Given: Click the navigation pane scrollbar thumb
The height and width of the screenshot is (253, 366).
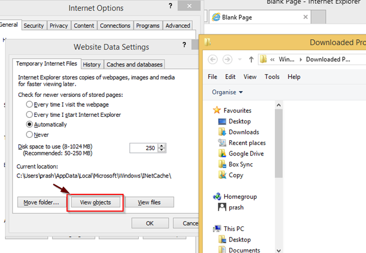Looking at the screenshot, I should pyautogui.click(x=279, y=143).
